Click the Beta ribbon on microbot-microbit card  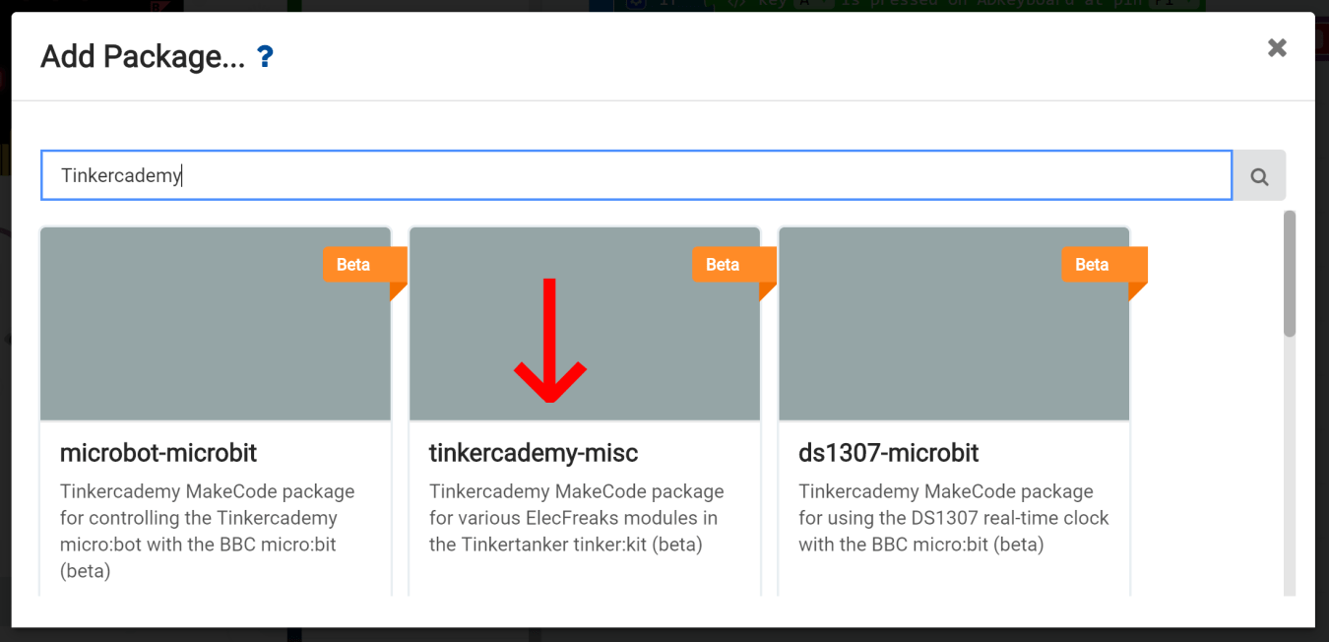[x=364, y=265]
